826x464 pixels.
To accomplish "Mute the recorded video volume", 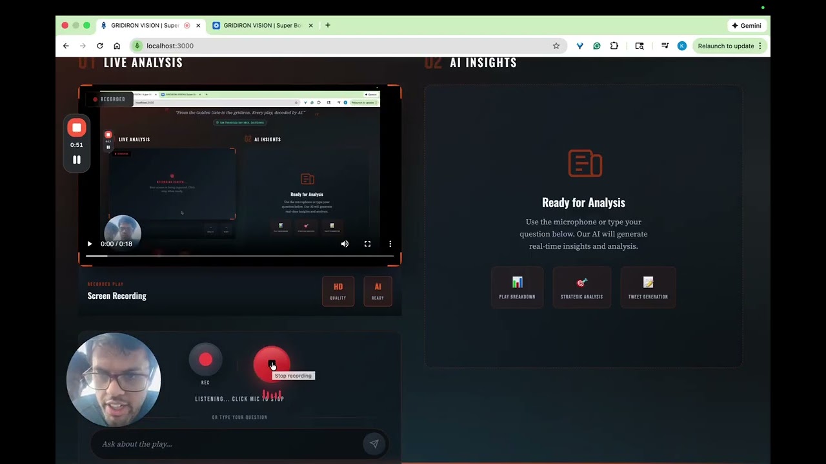I will (345, 244).
